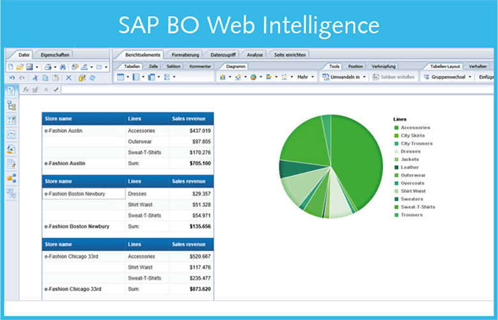
Task: Click the $705.100 sum cell
Action: [x=191, y=163]
